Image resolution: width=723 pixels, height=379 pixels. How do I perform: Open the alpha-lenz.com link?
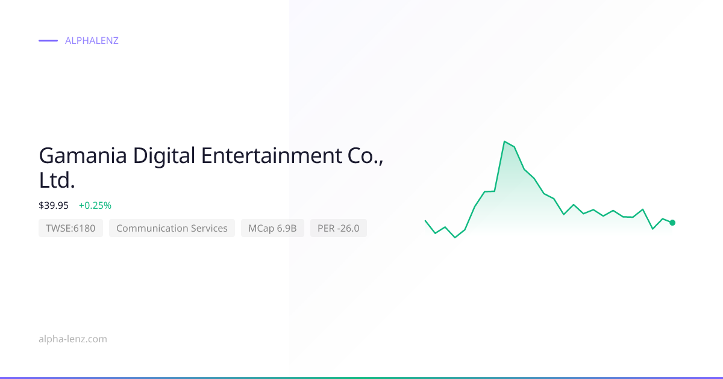(x=73, y=339)
